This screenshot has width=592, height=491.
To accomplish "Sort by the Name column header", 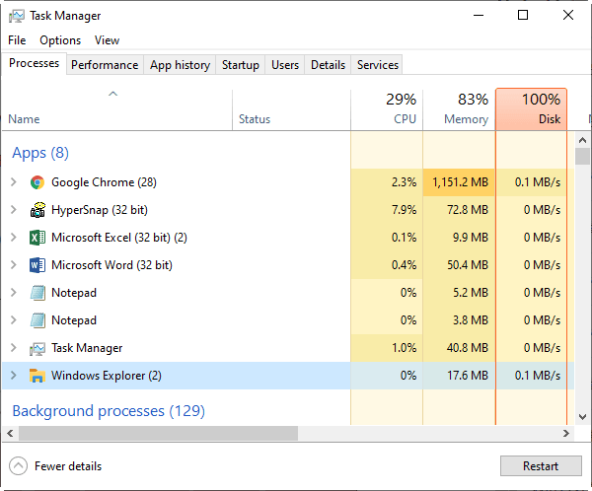I will 117,110.
